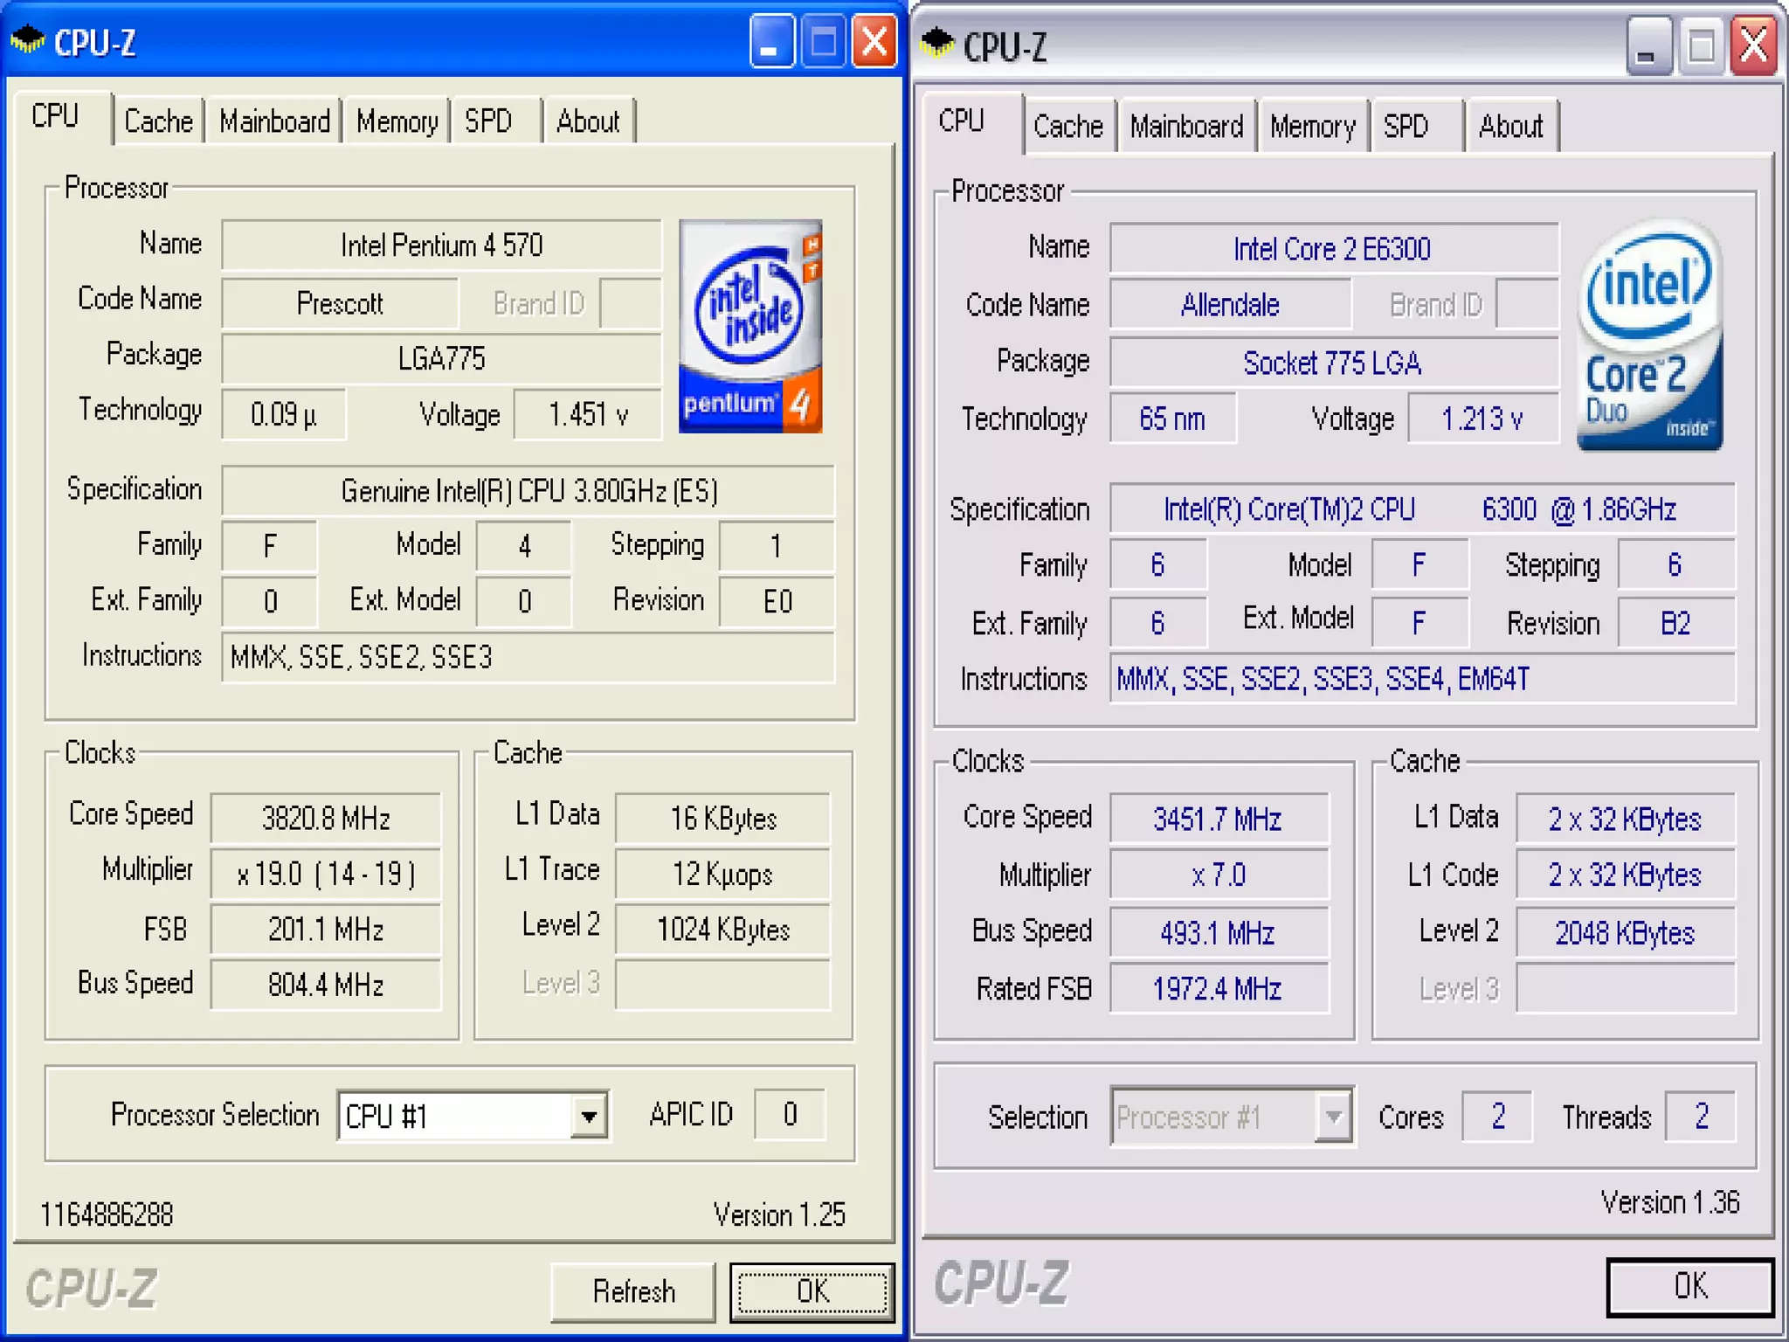Image resolution: width=1789 pixels, height=1342 pixels.
Task: Minimize the right CPU-Z window
Action: (1647, 45)
